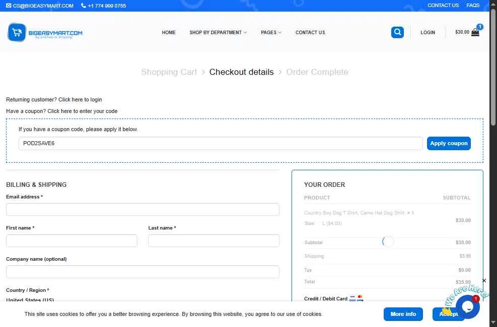Open Login page link
This screenshot has width=497, height=327.
[x=428, y=33]
